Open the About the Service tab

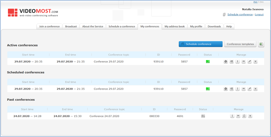(93, 27)
